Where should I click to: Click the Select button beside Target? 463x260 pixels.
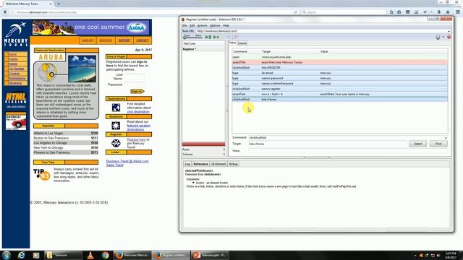coord(418,144)
